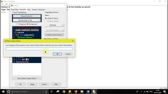
Task: Open the IDLE Dark theme dropdown
Action: pyautogui.click(x=54, y=25)
